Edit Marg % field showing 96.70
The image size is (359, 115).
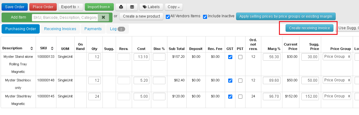272,96
